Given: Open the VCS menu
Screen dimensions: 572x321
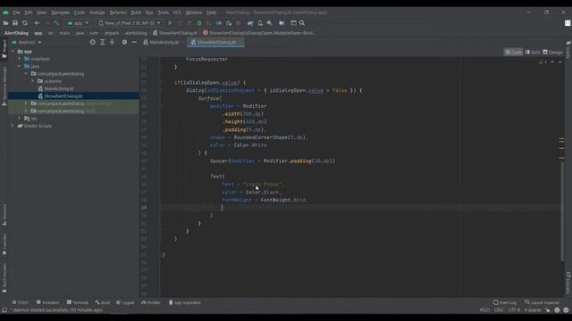Looking at the screenshot, I should [177, 12].
